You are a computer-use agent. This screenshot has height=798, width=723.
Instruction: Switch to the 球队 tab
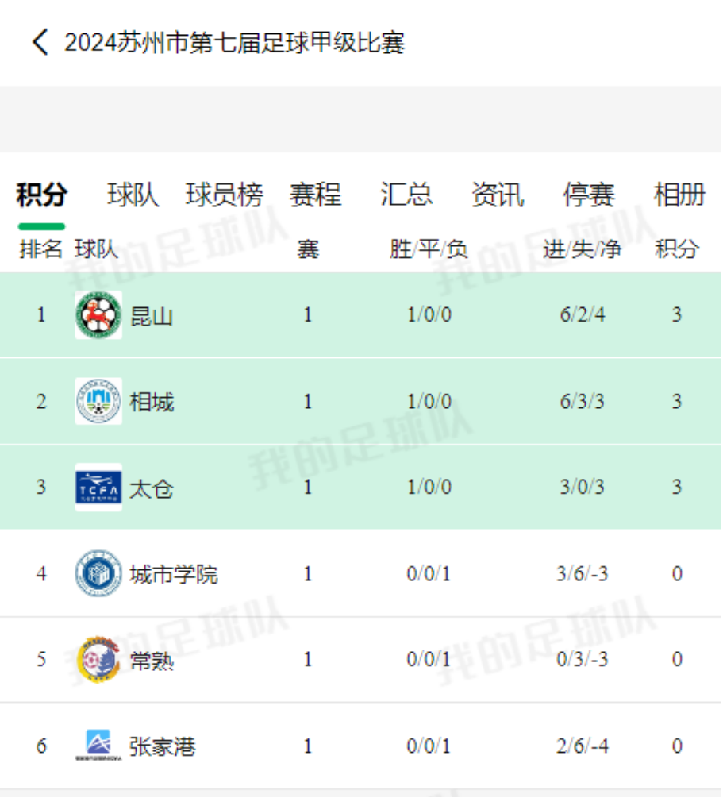tap(133, 195)
